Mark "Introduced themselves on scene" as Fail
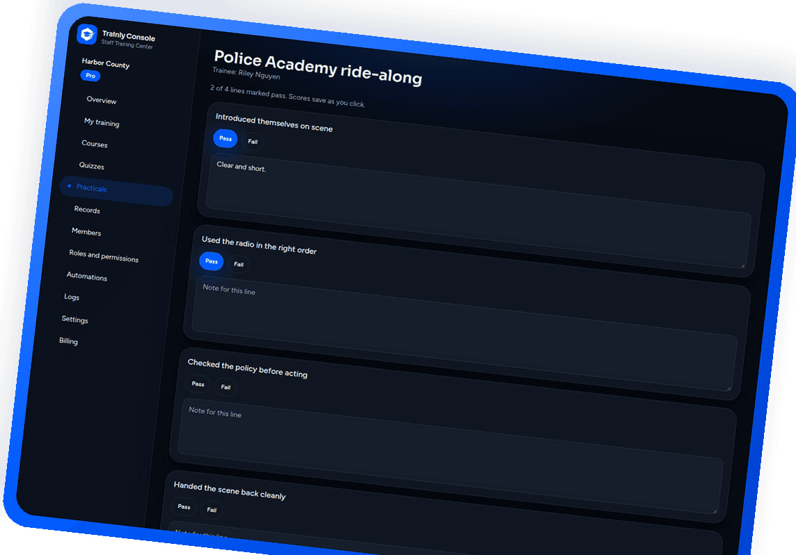The width and height of the screenshot is (796, 555). click(253, 142)
